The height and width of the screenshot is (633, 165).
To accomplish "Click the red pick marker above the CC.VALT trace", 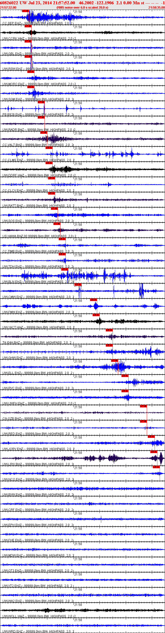I will pyautogui.click(x=44, y=133).
